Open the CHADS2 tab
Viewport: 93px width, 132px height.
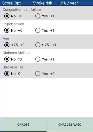pyautogui.click(x=23, y=125)
